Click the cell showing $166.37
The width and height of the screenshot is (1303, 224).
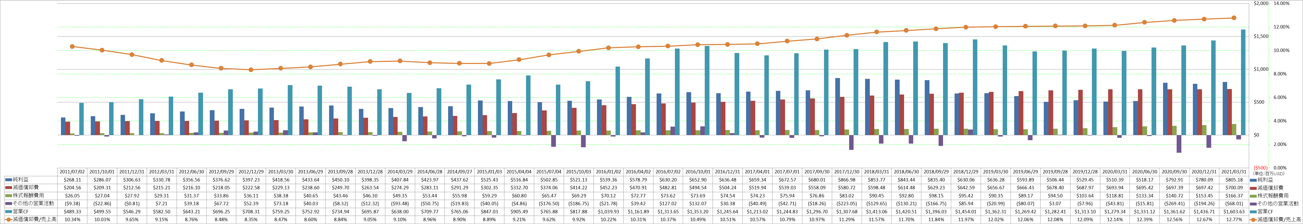pyautogui.click(x=1234, y=195)
